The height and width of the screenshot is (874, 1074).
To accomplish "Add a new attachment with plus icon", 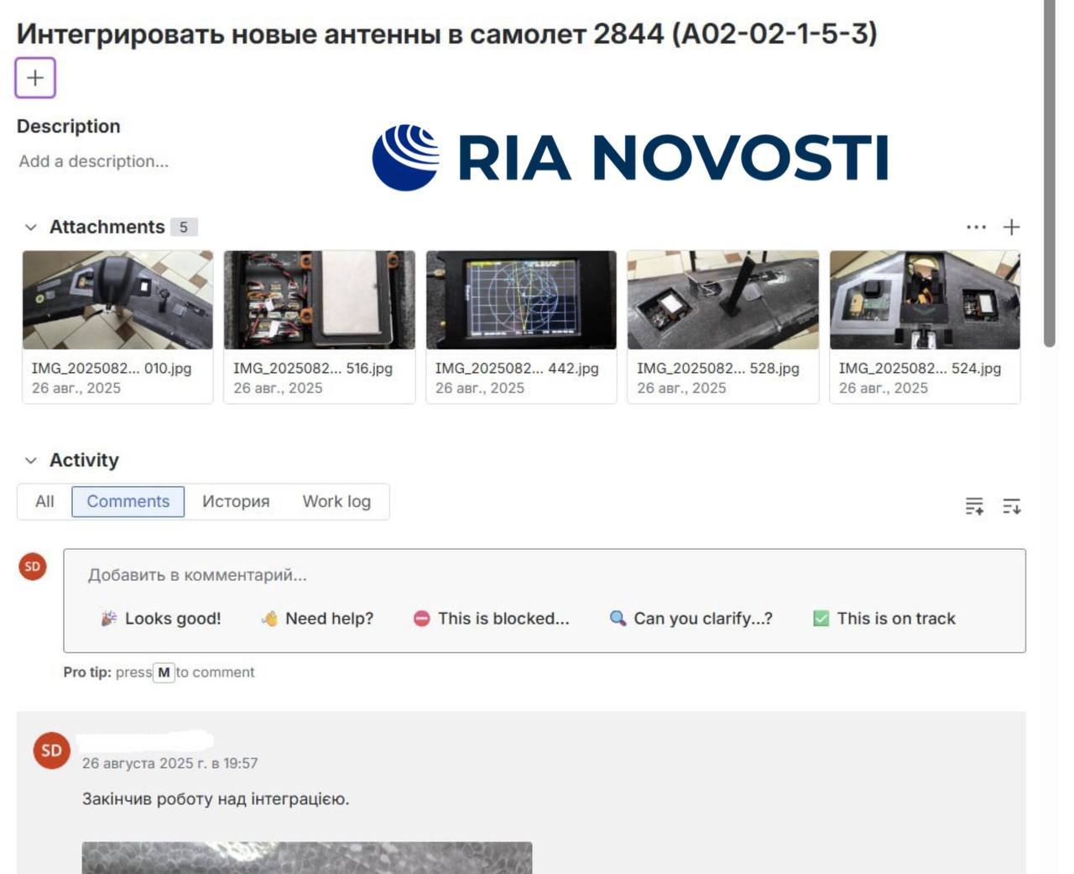I will [1012, 227].
